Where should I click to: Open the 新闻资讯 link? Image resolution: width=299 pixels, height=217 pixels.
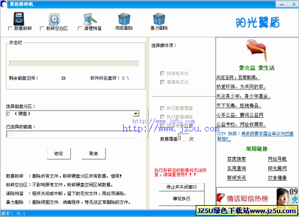point(237,178)
